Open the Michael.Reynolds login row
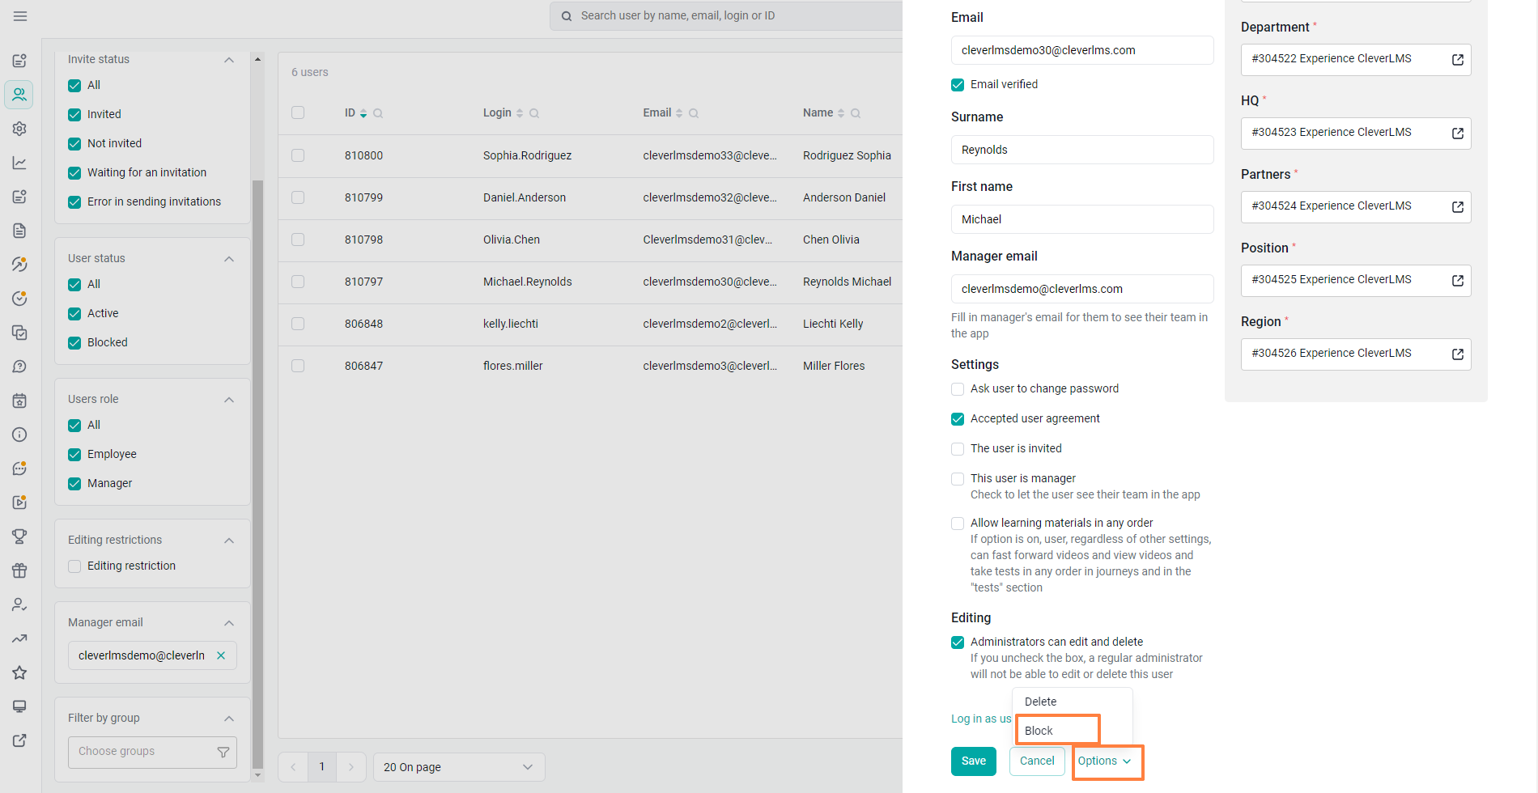1538x793 pixels. 527,282
